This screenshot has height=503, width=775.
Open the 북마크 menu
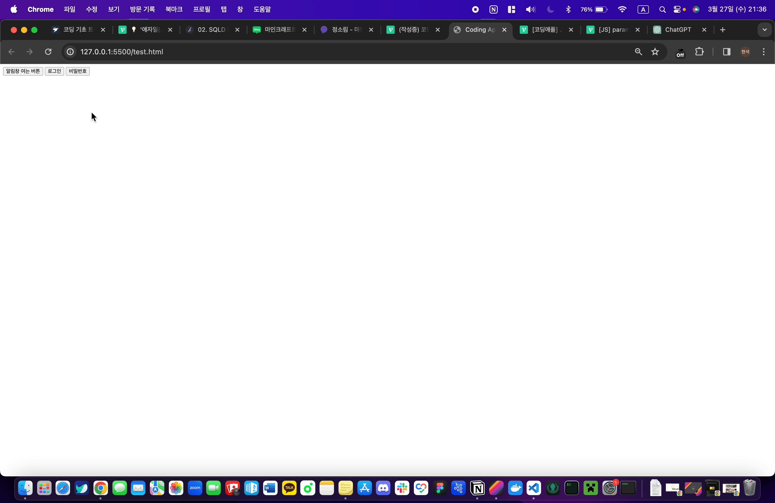point(174,9)
